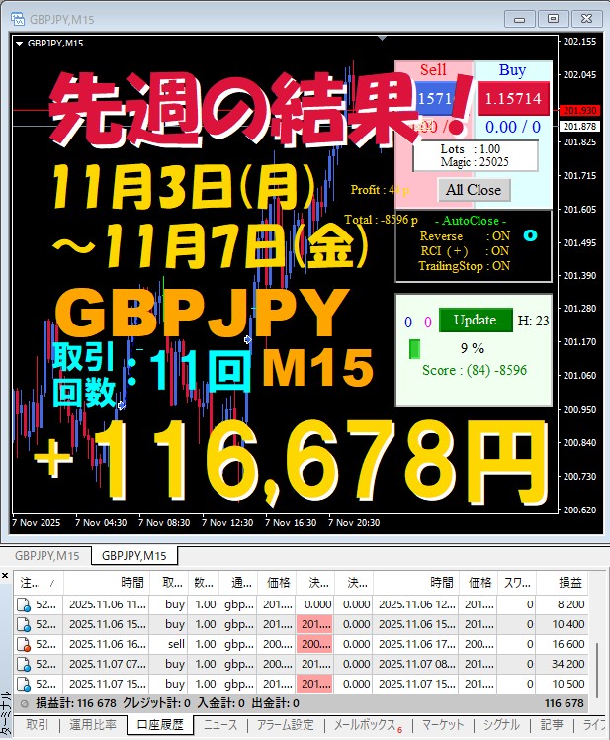Open the 記事 tab

pyautogui.click(x=552, y=725)
